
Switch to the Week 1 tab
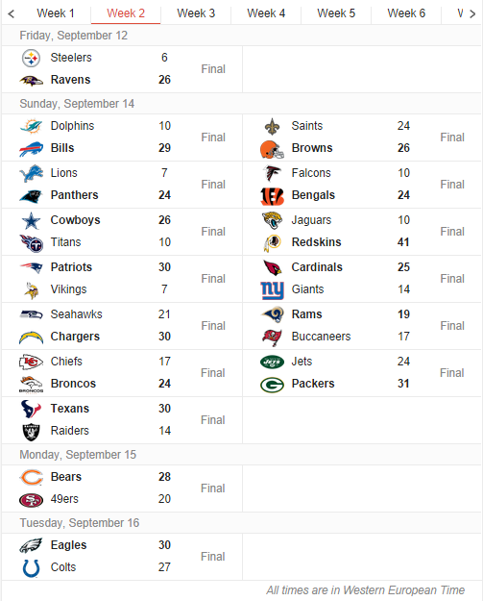56,13
